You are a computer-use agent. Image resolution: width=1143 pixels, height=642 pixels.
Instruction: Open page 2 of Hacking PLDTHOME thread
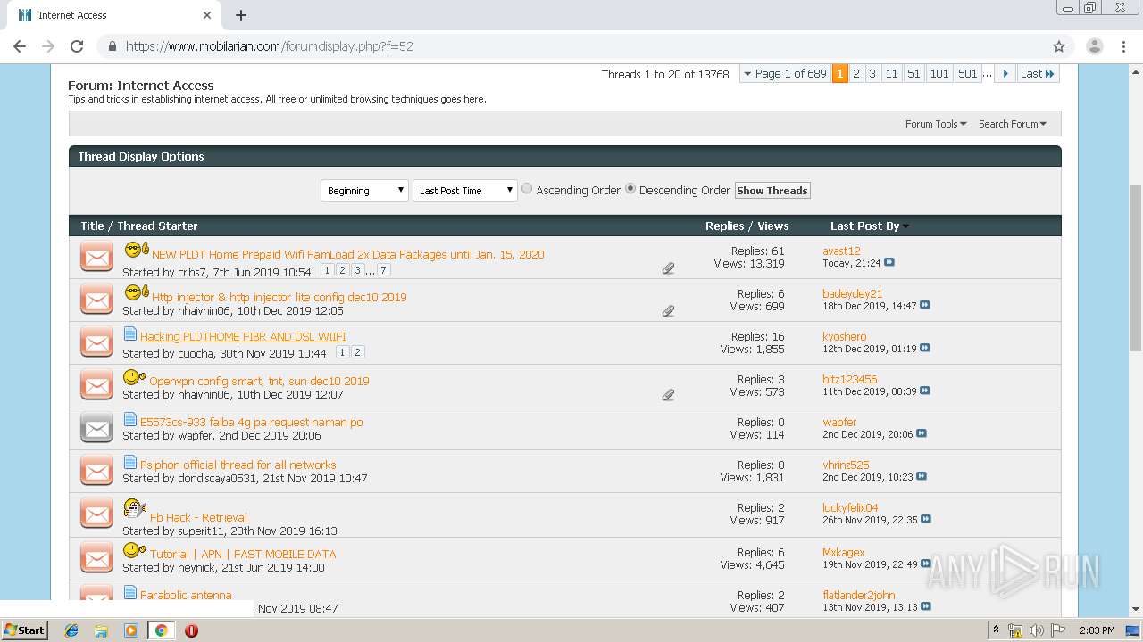point(357,353)
